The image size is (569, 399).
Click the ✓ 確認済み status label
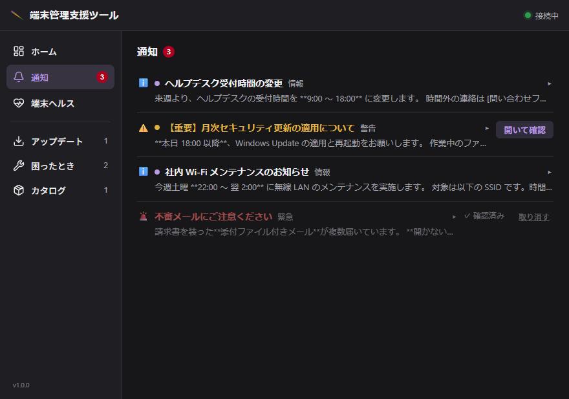484,216
